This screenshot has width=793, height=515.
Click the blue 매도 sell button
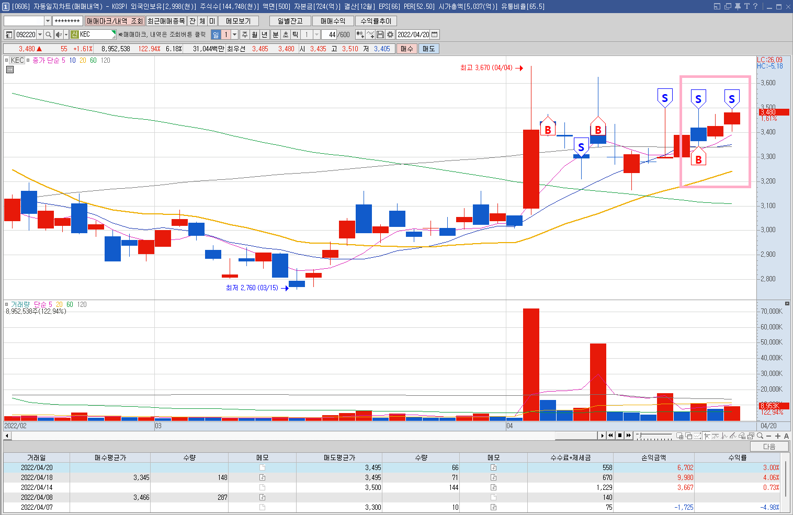click(x=429, y=49)
